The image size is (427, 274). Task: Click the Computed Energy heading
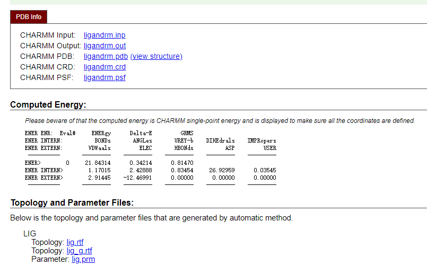pyautogui.click(x=48, y=105)
